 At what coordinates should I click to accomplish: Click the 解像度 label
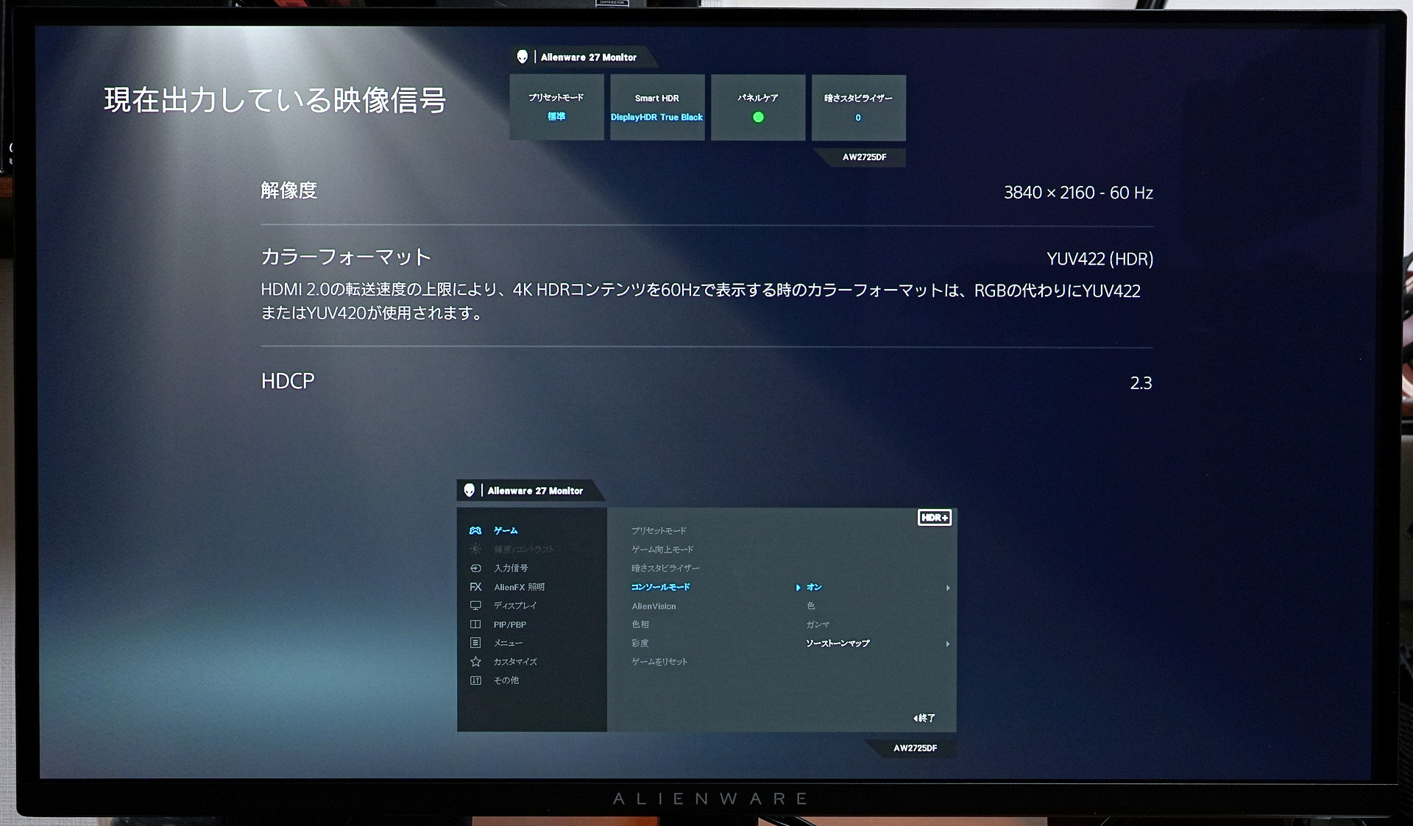pyautogui.click(x=289, y=191)
